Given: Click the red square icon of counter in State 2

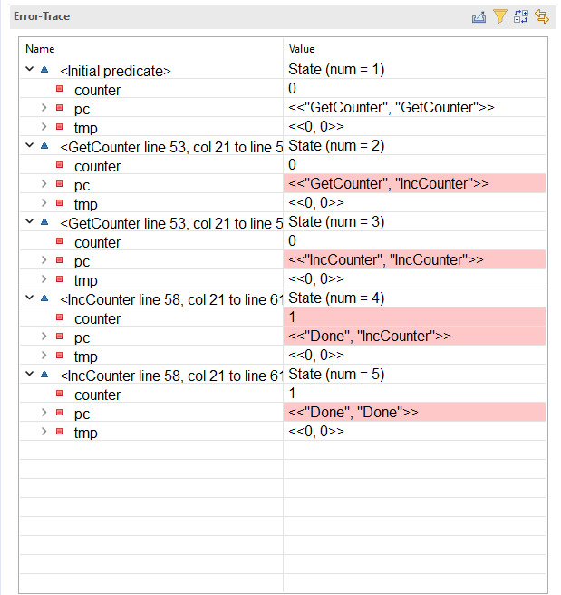Looking at the screenshot, I should [59, 165].
